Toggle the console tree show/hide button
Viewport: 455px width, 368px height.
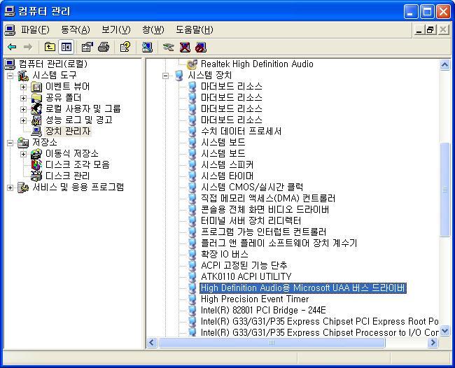pos(66,47)
